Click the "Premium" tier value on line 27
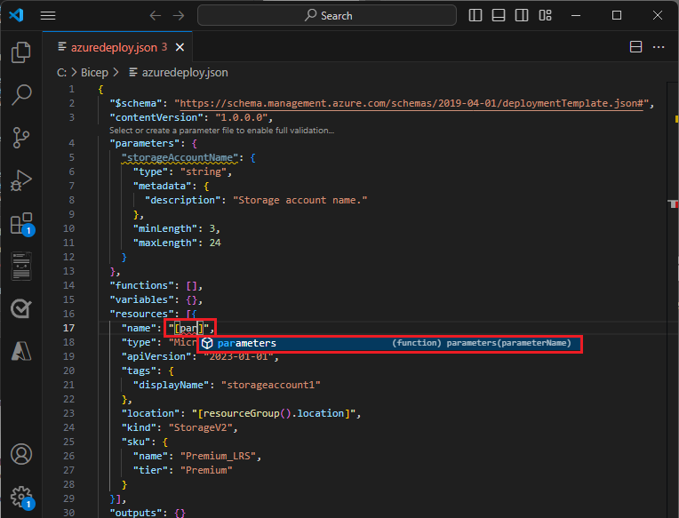Screen dimensions: 679x518 (206, 470)
